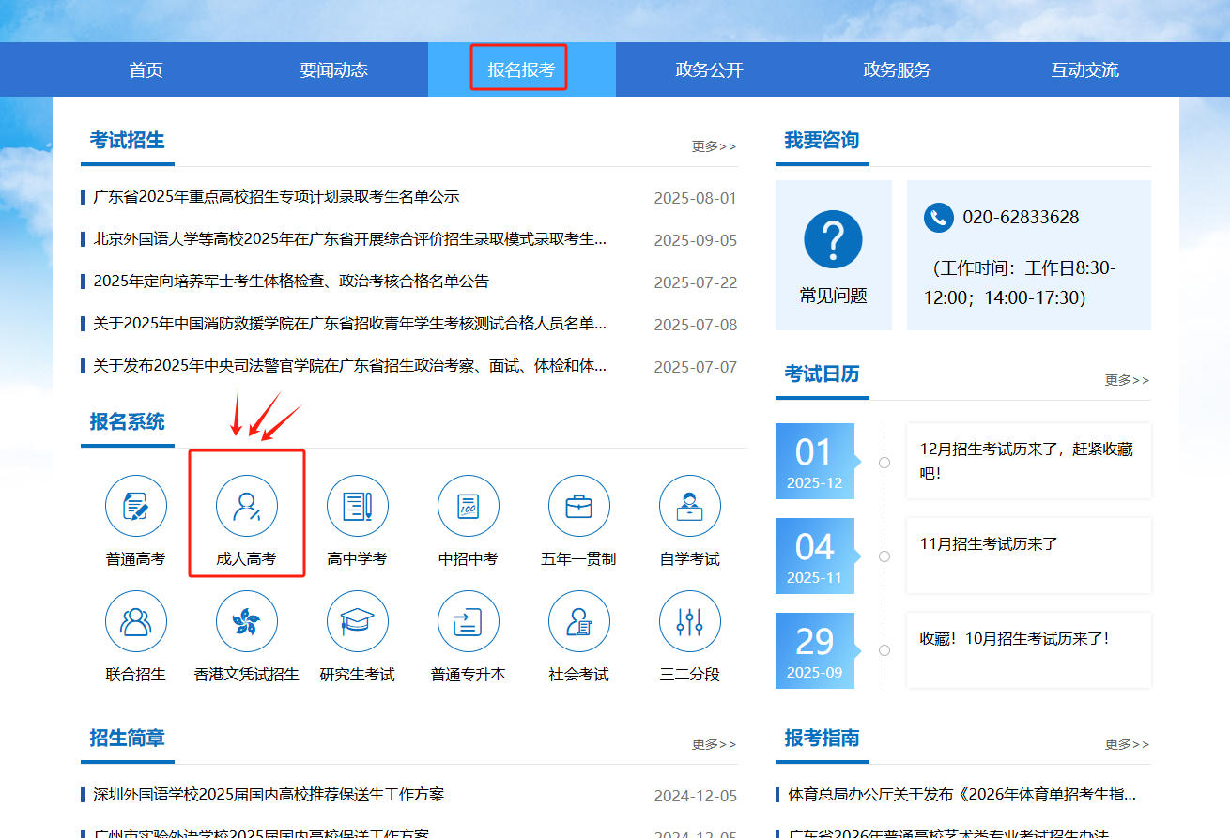Click the 自学考试 icon
The image size is (1230, 838).
click(690, 507)
